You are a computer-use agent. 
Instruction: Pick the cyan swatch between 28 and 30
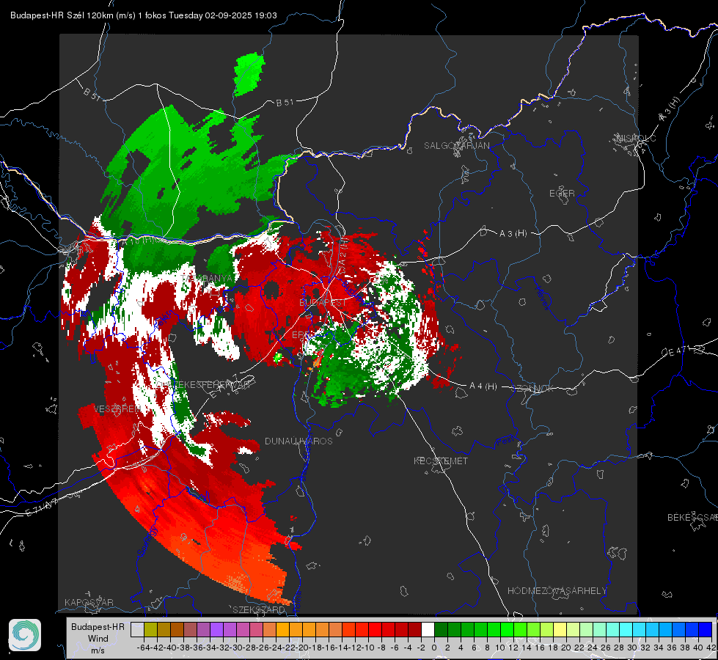click(626, 629)
